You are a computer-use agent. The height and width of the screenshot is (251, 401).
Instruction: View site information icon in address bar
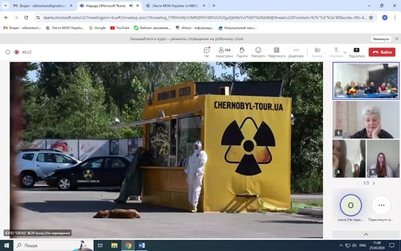[x=38, y=17]
